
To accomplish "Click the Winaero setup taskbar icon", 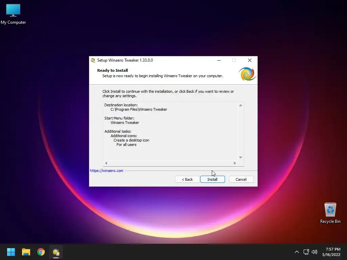I will [56, 252].
